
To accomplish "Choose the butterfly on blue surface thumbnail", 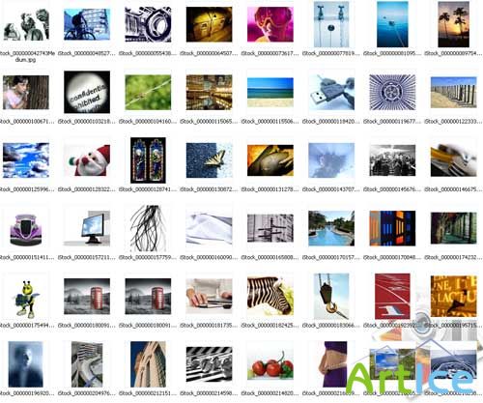I will (210, 160).
